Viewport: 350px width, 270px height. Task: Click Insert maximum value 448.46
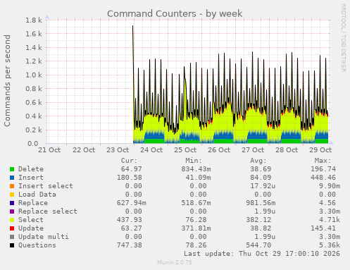[x=323, y=178]
